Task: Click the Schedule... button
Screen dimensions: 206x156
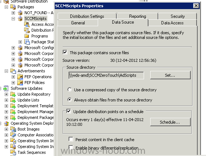Action: point(170,122)
